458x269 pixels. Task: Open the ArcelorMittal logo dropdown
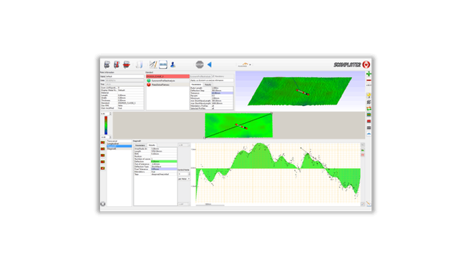pos(245,64)
